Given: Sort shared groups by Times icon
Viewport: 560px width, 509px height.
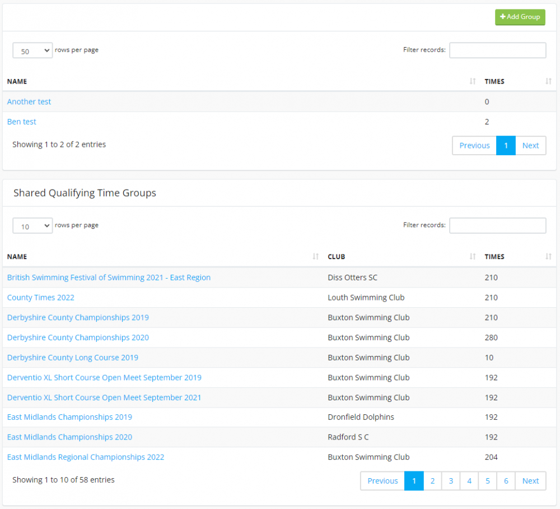Looking at the screenshot, I should (548, 257).
